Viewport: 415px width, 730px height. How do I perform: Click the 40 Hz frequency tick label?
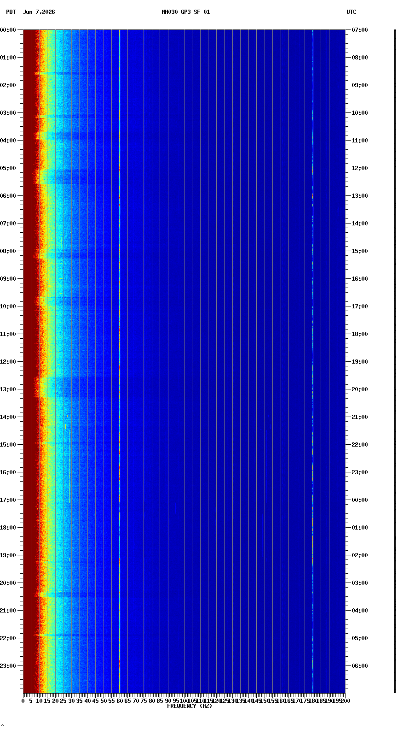pos(87,701)
